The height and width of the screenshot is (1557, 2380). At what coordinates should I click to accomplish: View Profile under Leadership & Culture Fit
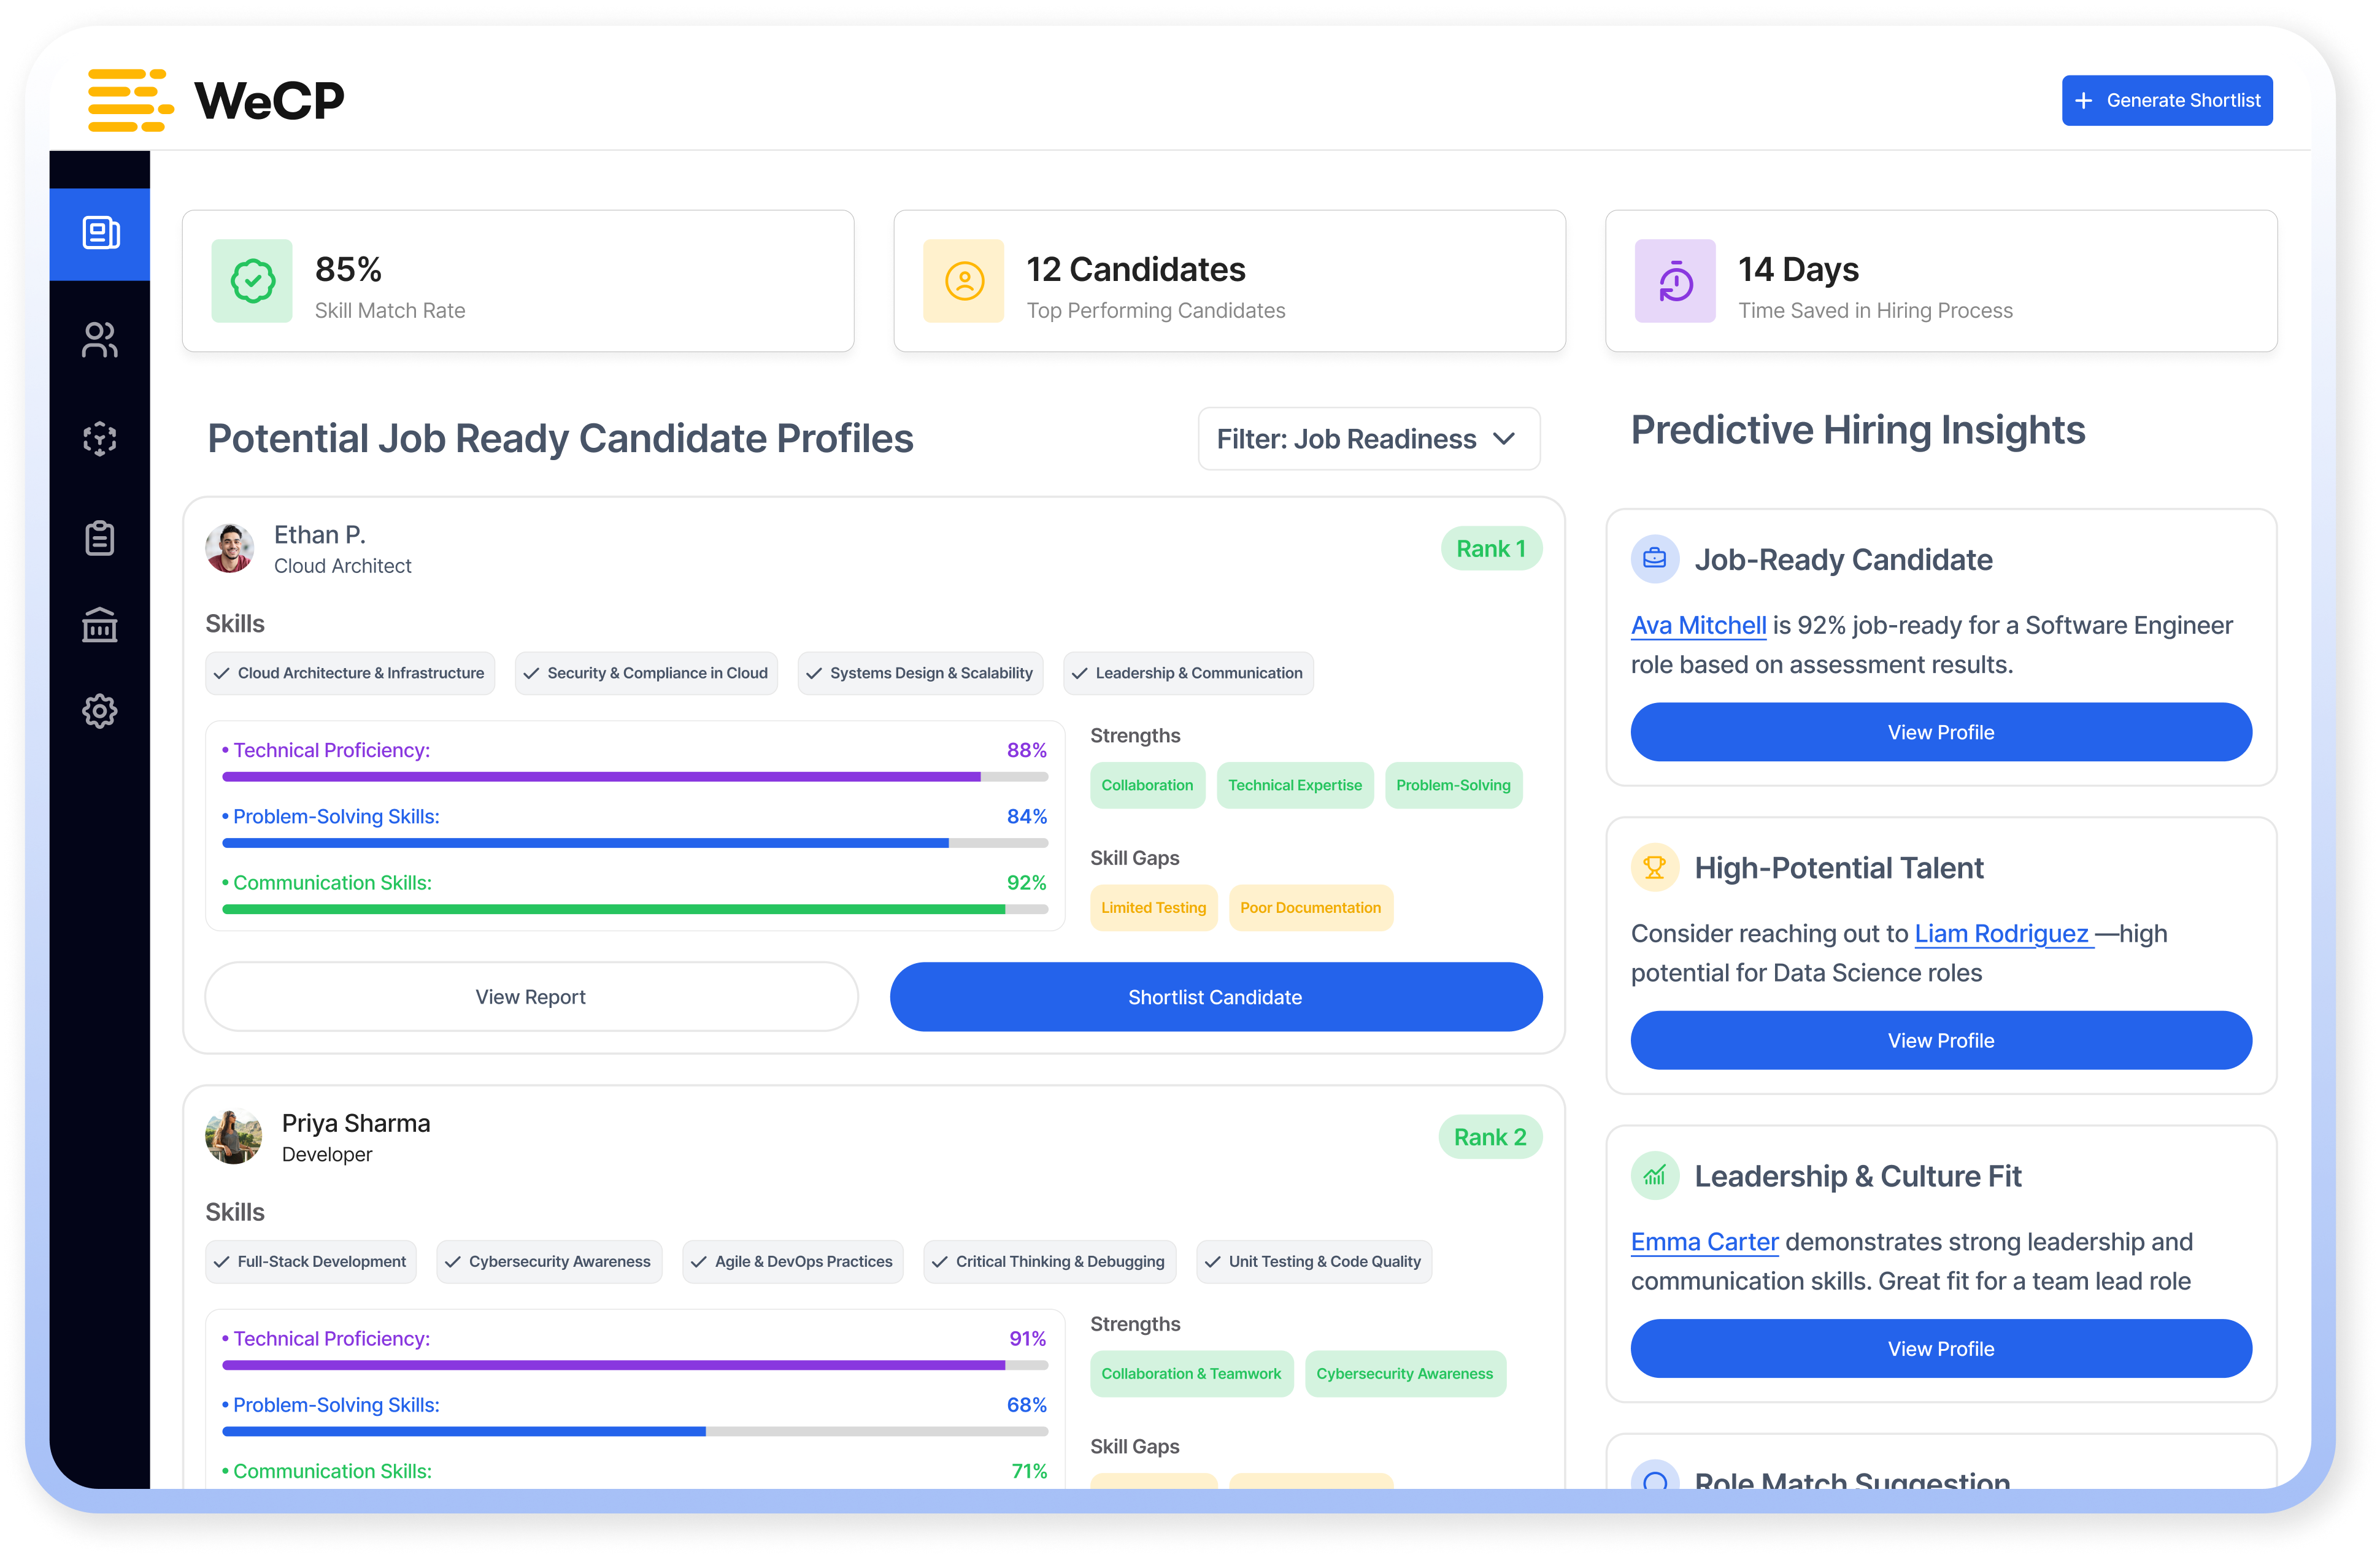[1941, 1349]
